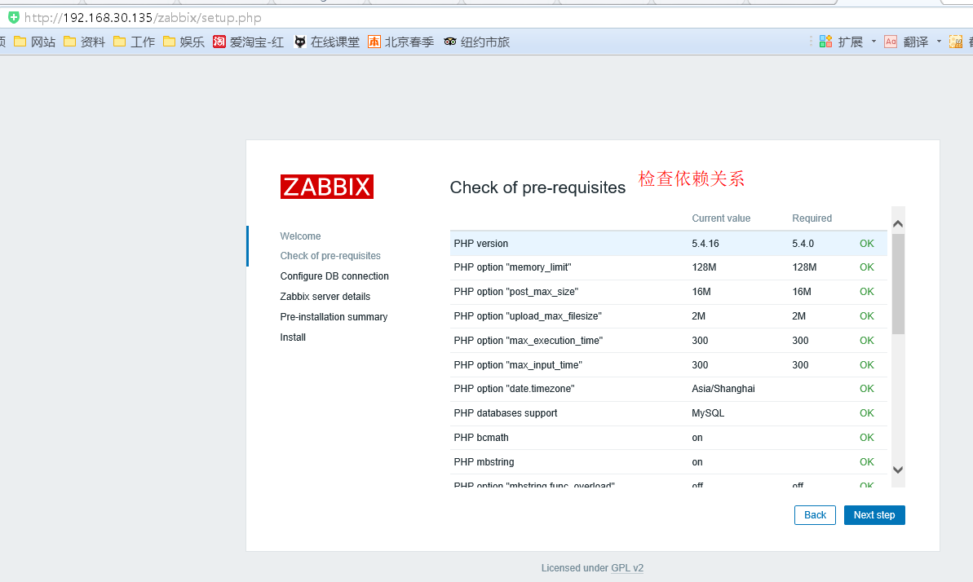The height and width of the screenshot is (582, 973).
Task: Click PHP databases support row
Action: coord(668,413)
